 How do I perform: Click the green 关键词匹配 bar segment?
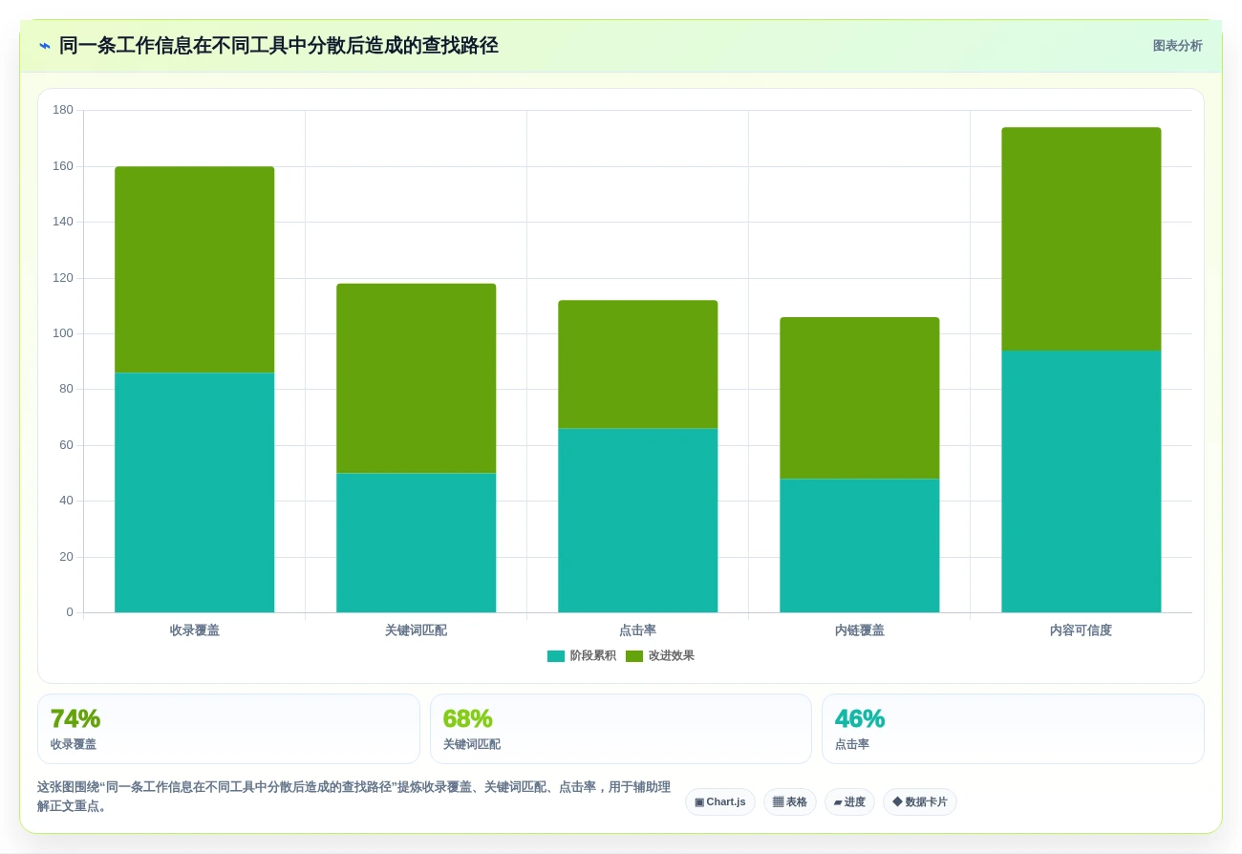click(416, 378)
